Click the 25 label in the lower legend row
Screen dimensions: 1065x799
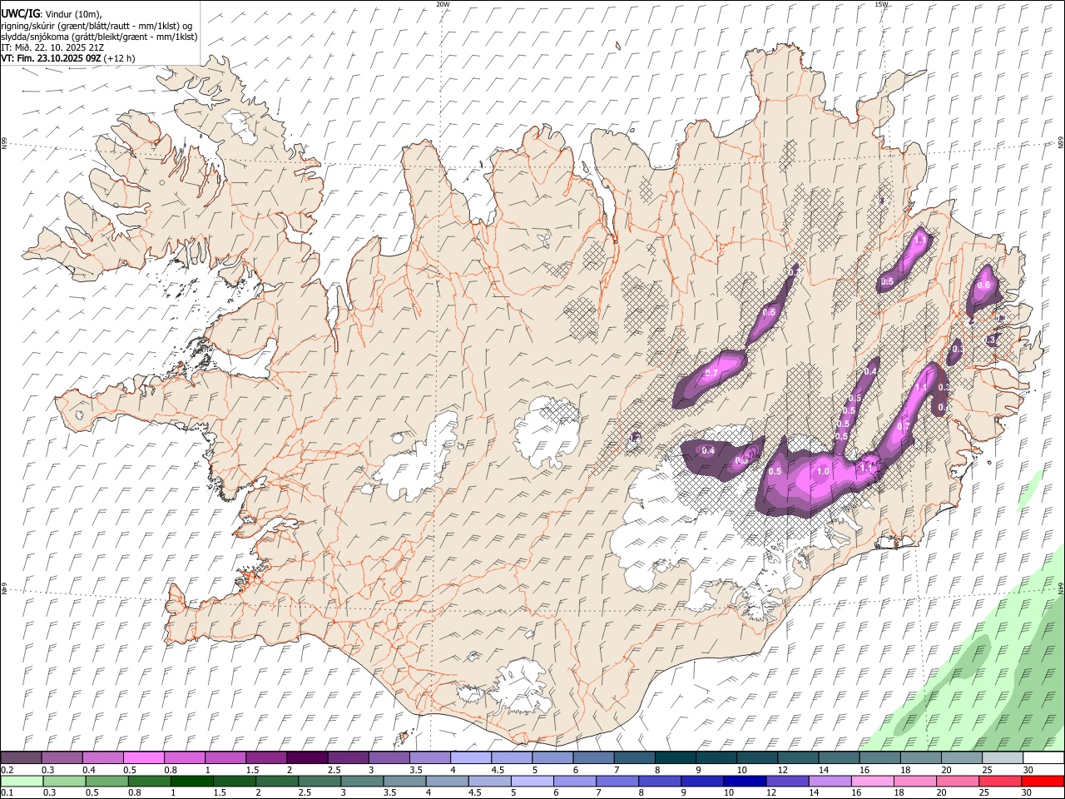pos(983,793)
